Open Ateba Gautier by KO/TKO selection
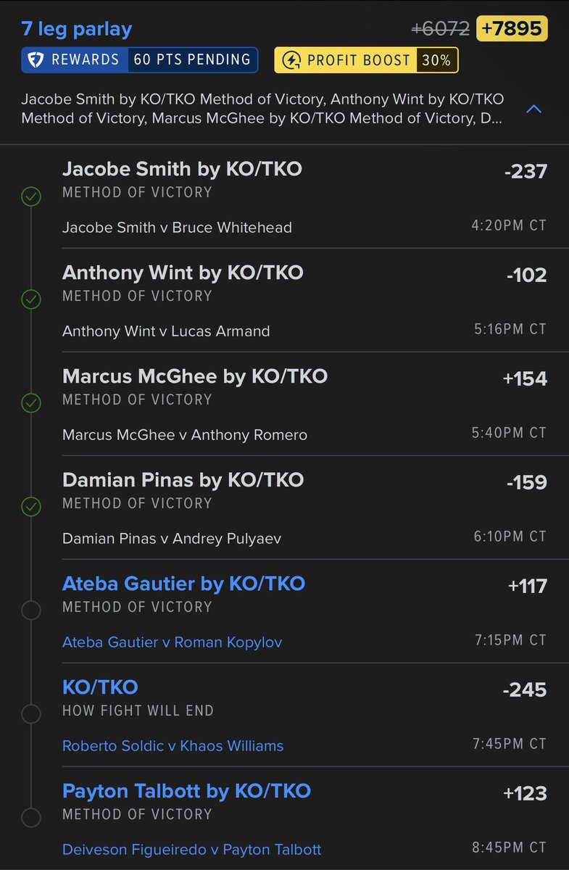Viewport: 569px width, 870px height. (183, 584)
